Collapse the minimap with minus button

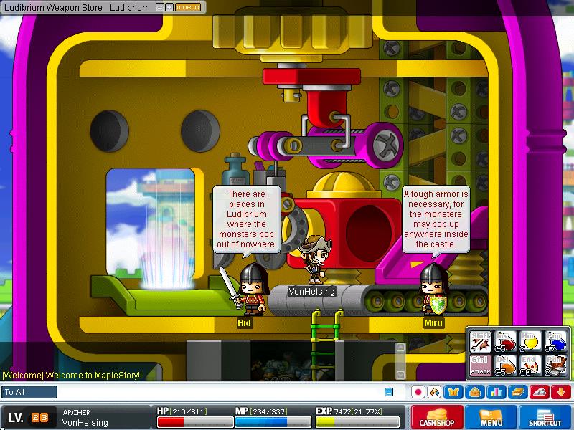[160, 7]
